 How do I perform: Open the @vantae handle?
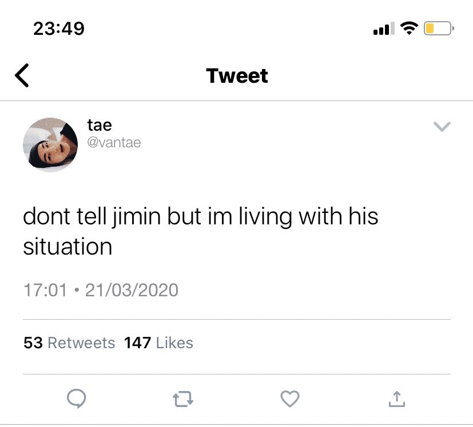[x=114, y=143]
